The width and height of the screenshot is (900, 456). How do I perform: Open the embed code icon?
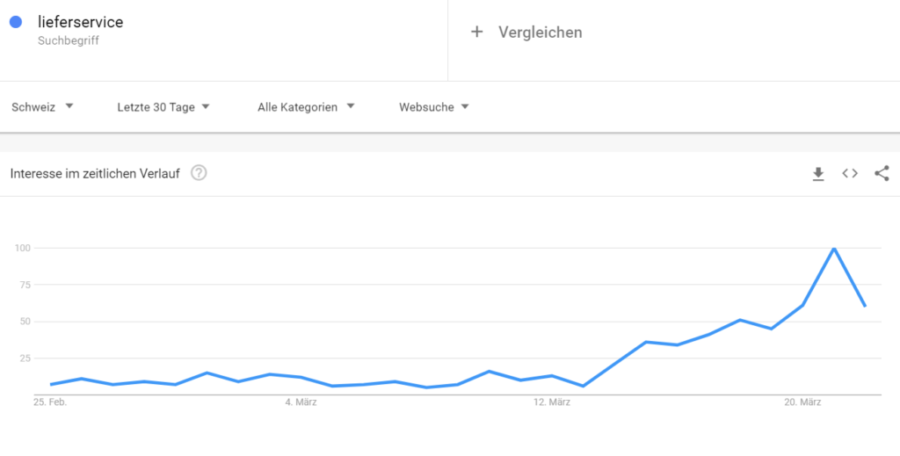tap(850, 174)
